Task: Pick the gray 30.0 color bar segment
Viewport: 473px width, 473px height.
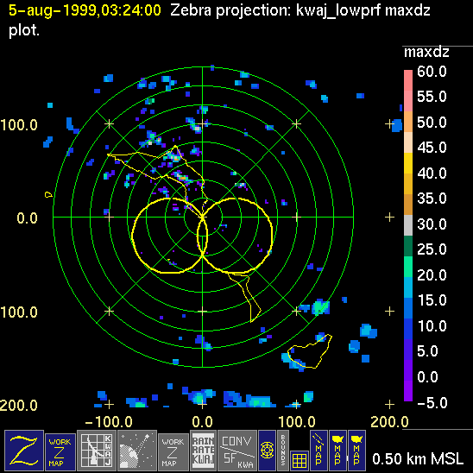Action: click(408, 225)
